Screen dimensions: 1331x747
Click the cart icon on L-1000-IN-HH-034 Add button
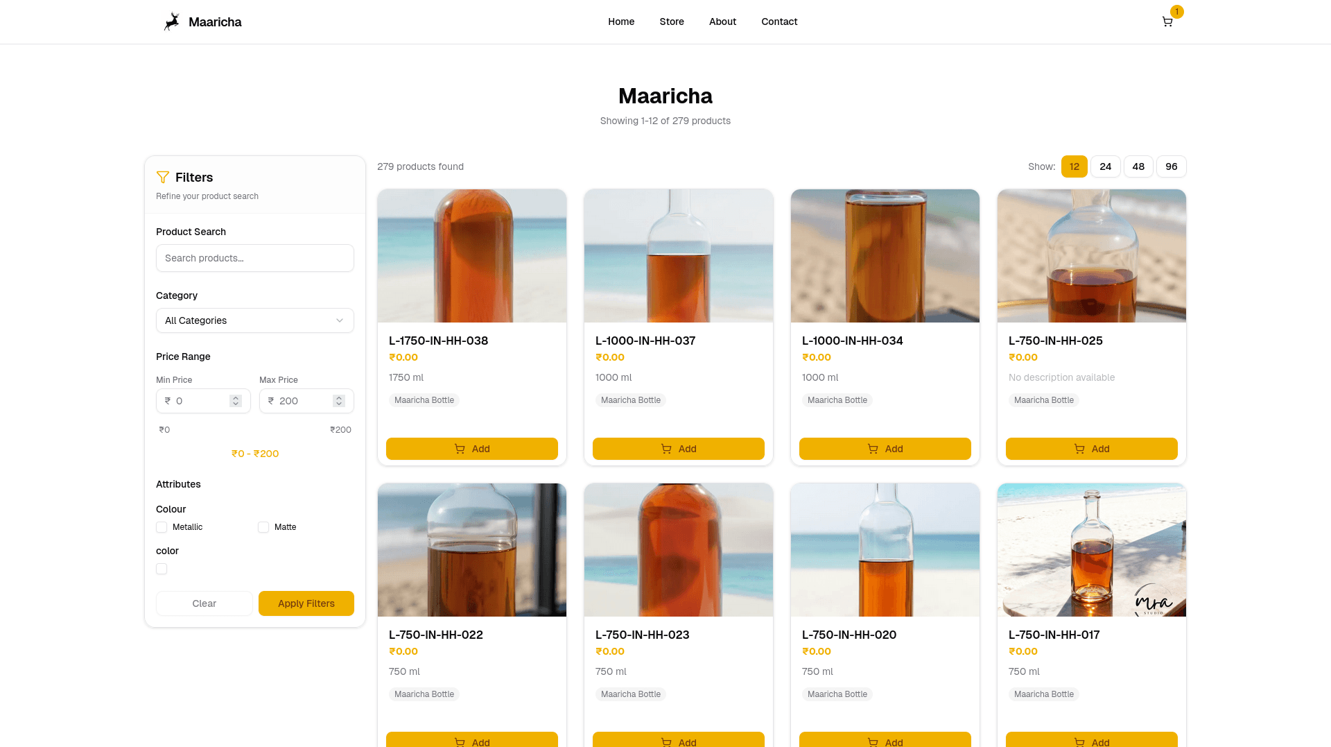pos(873,449)
